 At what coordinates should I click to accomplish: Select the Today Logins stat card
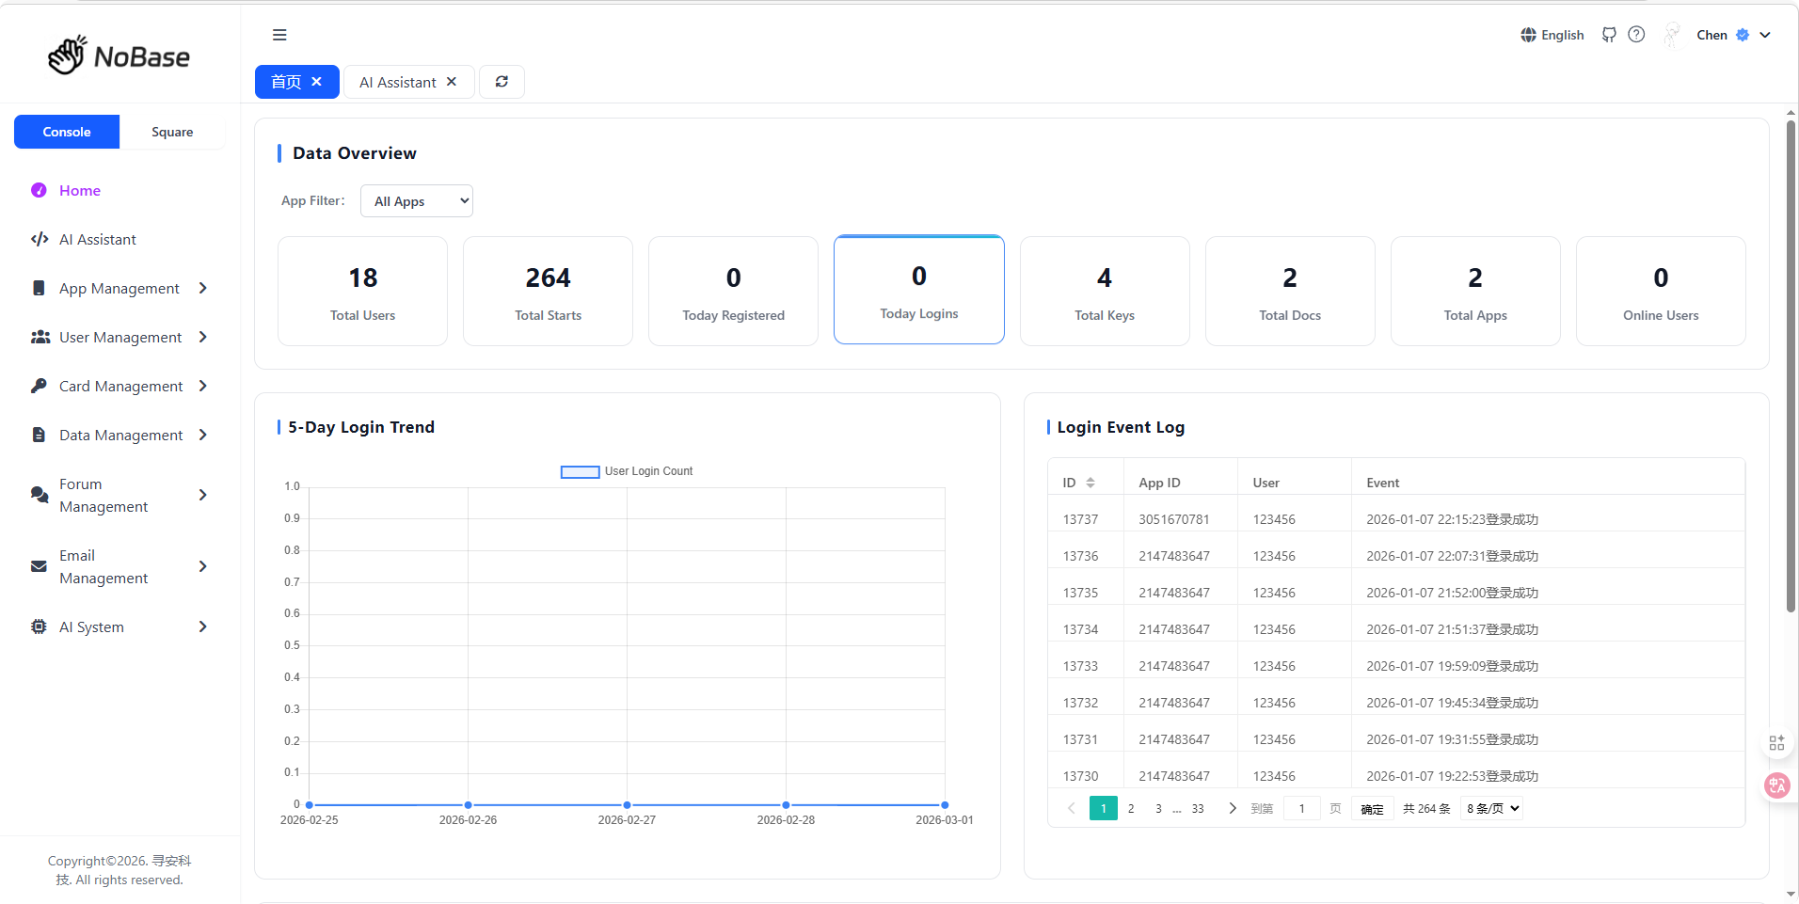[918, 289]
